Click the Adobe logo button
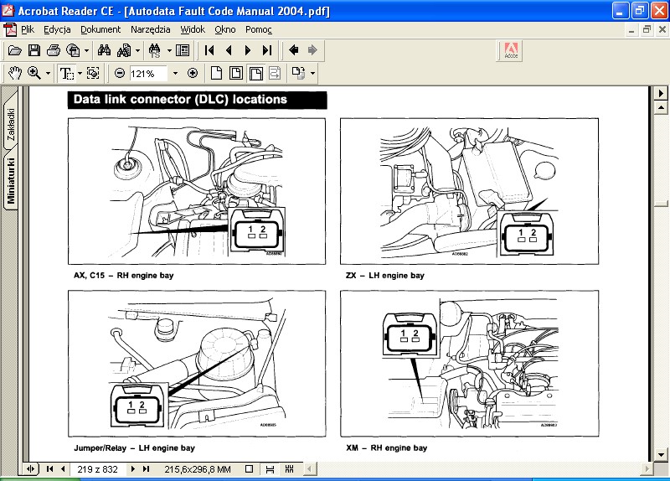 (511, 51)
